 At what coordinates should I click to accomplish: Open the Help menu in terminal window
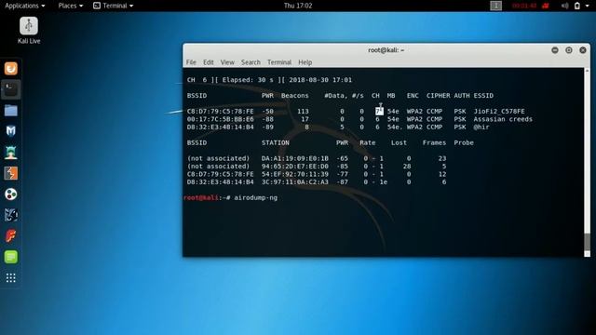[305, 62]
